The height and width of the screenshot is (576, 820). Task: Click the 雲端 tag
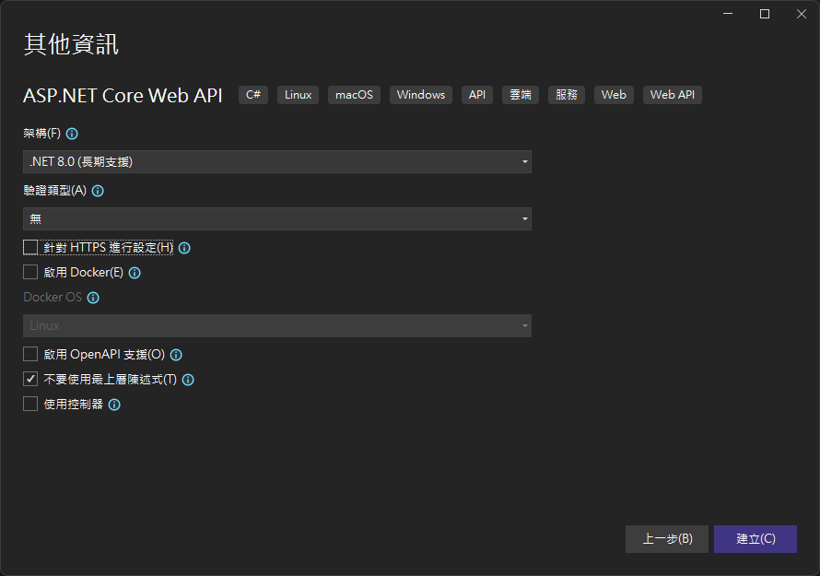(521, 95)
